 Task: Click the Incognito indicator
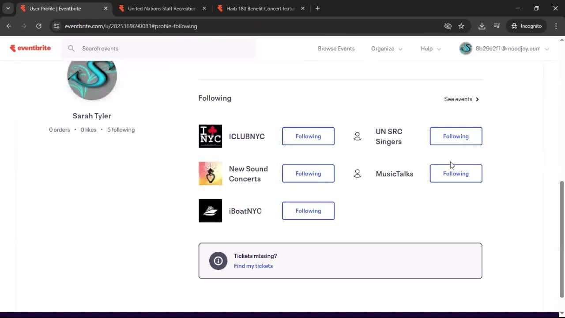(526, 26)
